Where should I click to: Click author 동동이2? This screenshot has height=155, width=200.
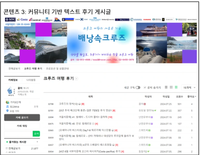[x=143, y=151]
